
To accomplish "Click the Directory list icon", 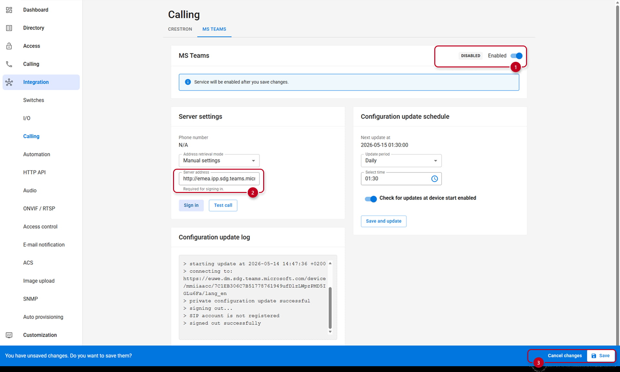I will click(x=9, y=28).
